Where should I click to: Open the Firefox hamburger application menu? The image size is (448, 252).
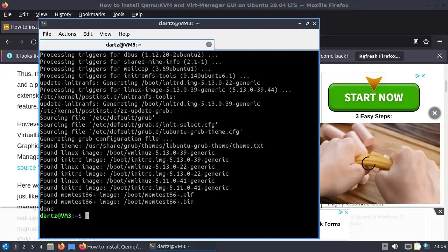point(440,42)
